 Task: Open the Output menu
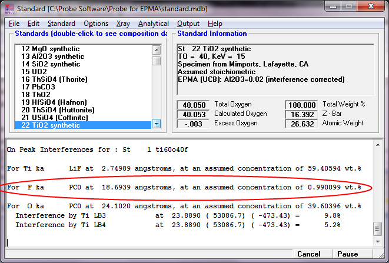(x=188, y=24)
